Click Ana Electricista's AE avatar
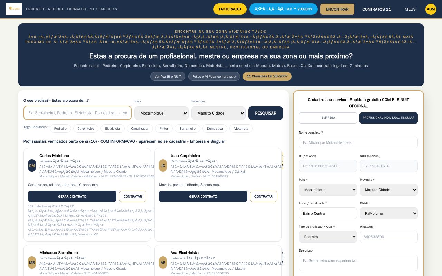Screen dimensions: 442x276 [163, 263]
